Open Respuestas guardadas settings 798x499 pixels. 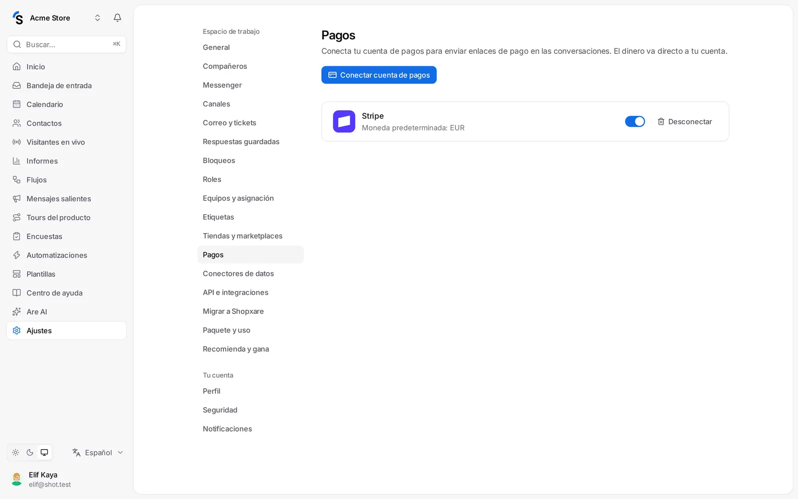[250, 142]
